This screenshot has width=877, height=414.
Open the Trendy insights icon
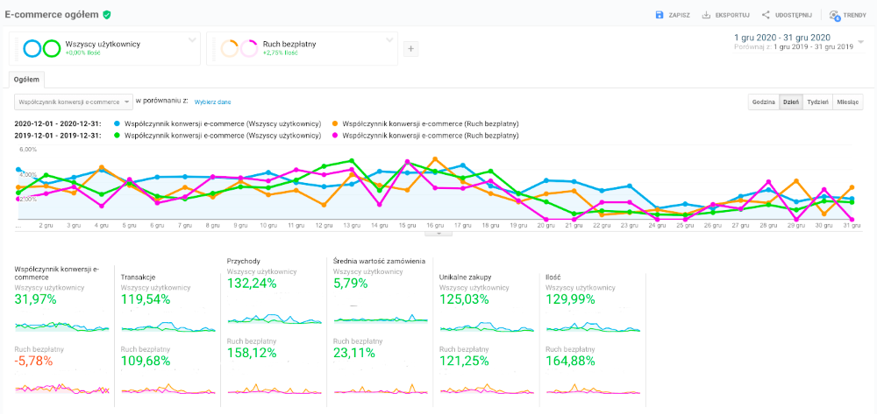tap(835, 16)
